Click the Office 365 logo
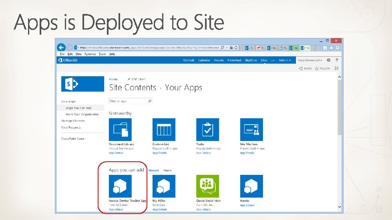The width and height of the screenshot is (392, 220). click(68, 60)
